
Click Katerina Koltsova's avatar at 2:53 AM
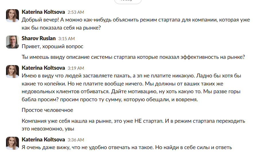(13, 15)
